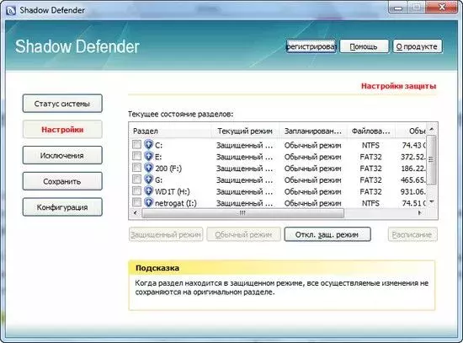Viewport: 463px width, 343px height.
Task: Select the netrogat (I:) partition name
Action: (176, 203)
